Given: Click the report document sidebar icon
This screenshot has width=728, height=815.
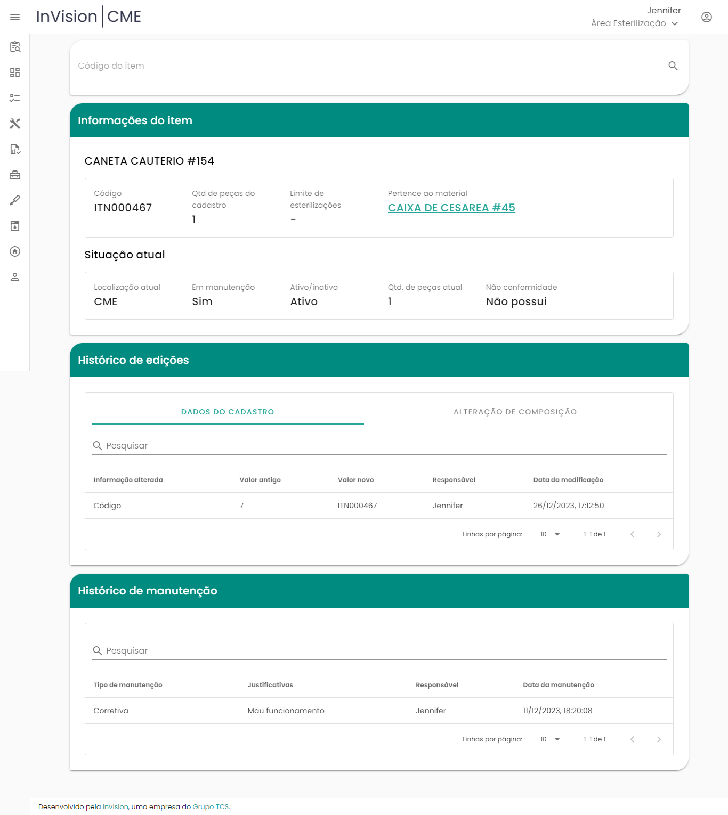Looking at the screenshot, I should pyautogui.click(x=15, y=149).
